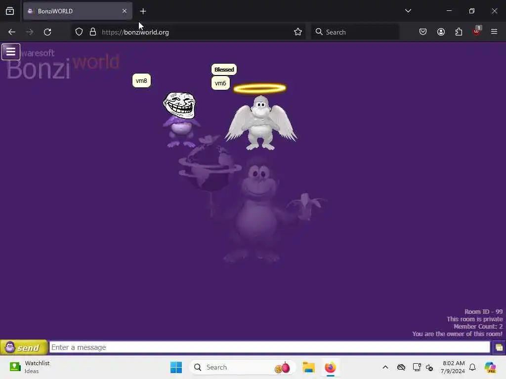Minimize the Firefox window
This screenshot has height=379, width=506.
[x=449, y=11]
